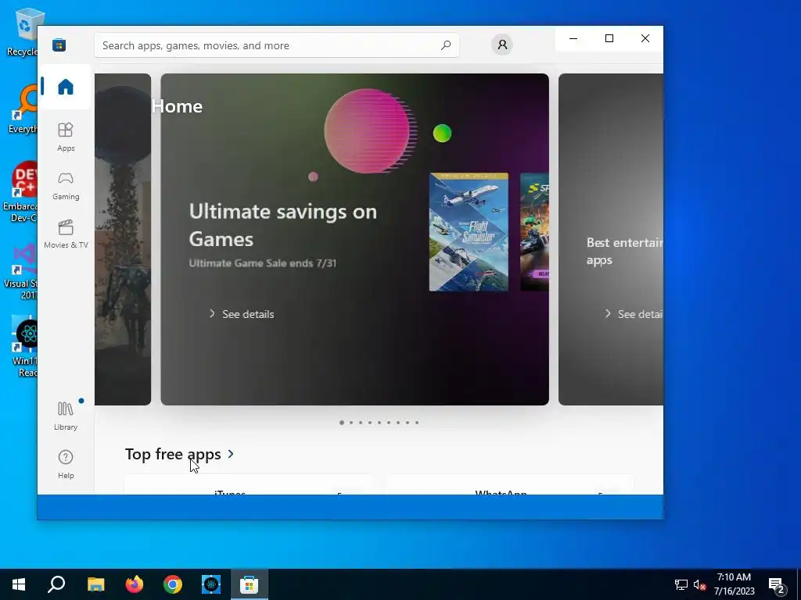The image size is (801, 600).
Task: Open the notification center icon
Action: point(777,584)
